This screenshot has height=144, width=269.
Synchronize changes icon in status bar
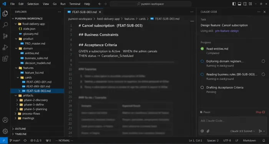pos(25,141)
